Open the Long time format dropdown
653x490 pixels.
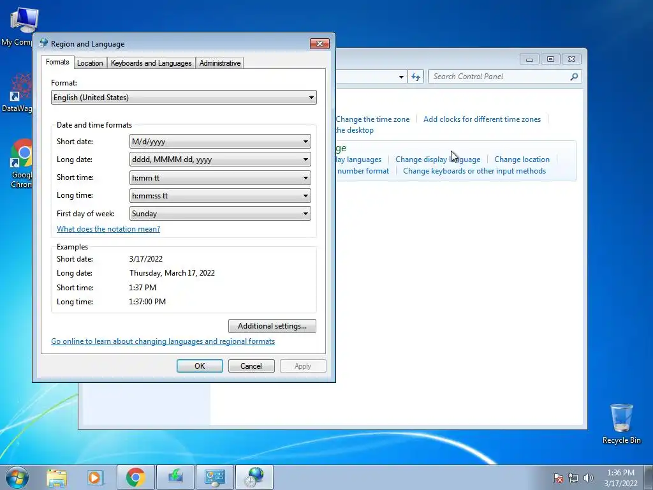pos(220,196)
